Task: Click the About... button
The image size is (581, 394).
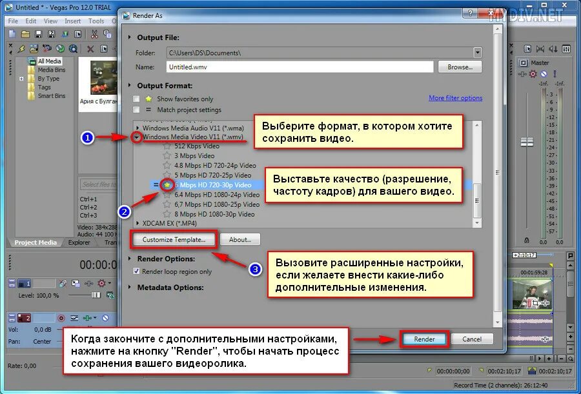Action: coord(240,240)
